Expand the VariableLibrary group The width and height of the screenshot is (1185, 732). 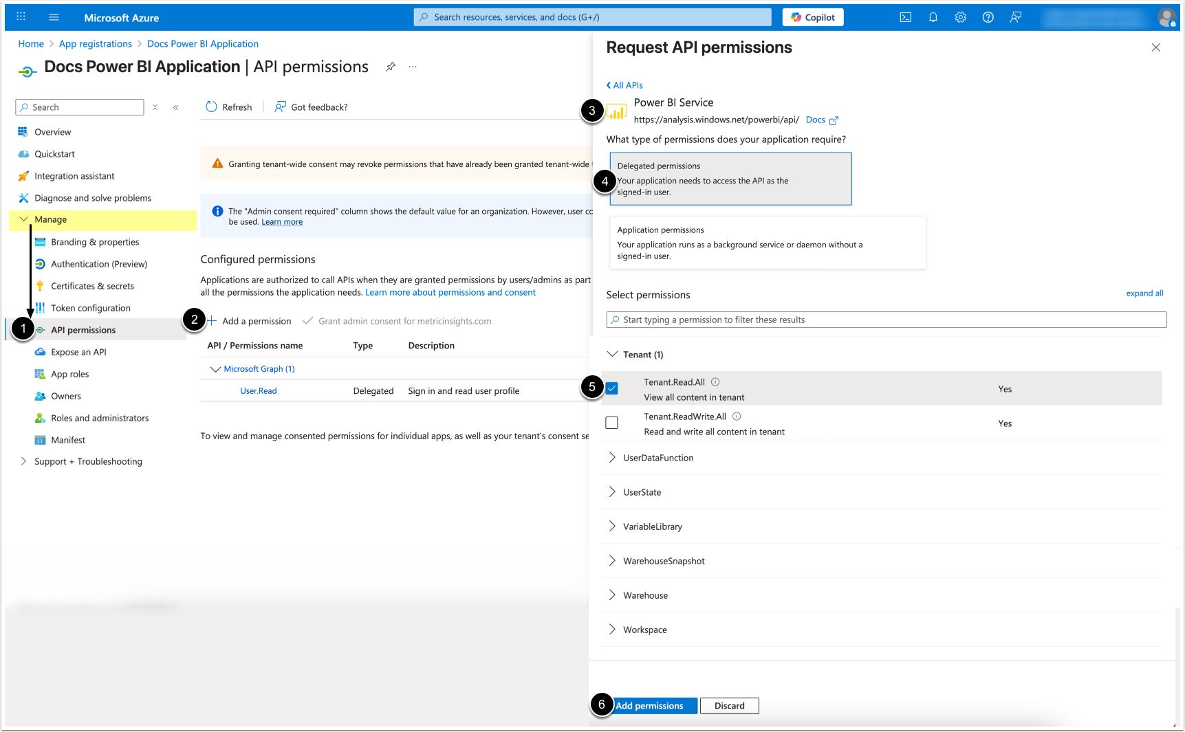pyautogui.click(x=612, y=526)
